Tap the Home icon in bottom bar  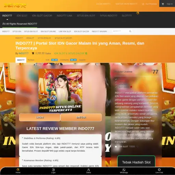click(x=18, y=170)
